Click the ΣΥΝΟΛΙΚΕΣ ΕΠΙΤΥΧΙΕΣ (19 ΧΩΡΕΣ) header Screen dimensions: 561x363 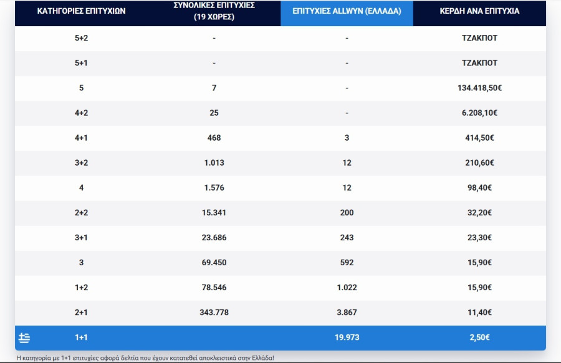pos(214,11)
